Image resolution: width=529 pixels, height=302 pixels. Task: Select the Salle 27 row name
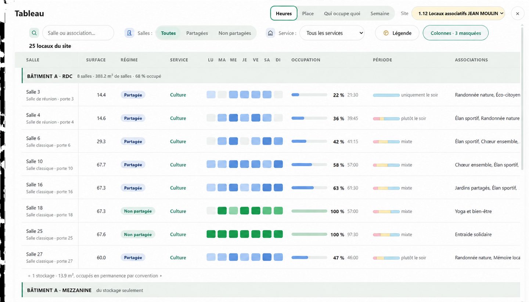[x=35, y=254]
